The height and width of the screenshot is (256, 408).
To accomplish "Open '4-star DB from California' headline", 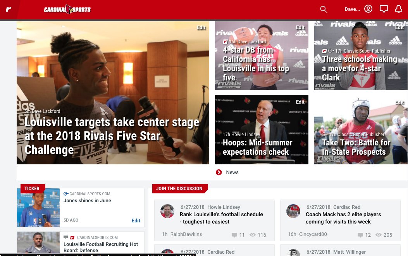I will coord(256,63).
